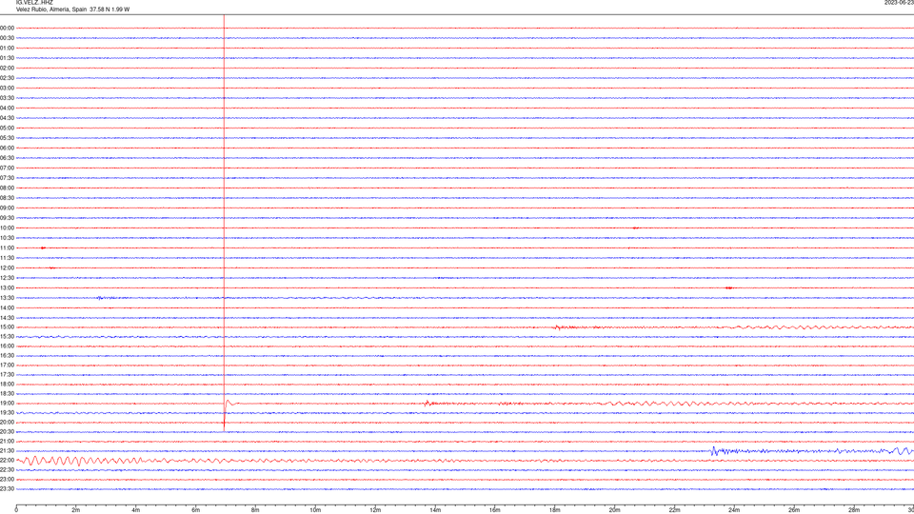Select the 06:30 trace time label

coord(7,158)
